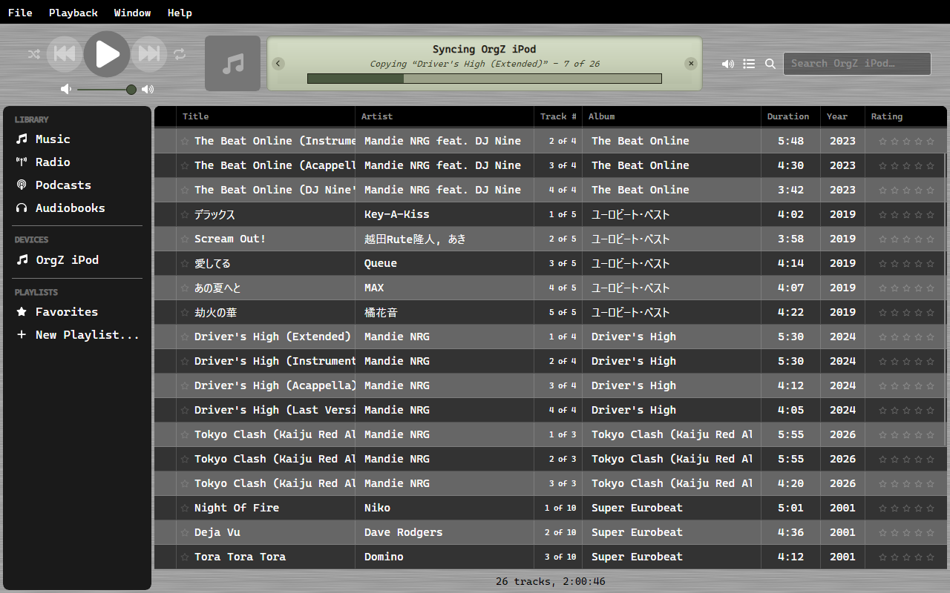950x593 pixels.
Task: Skip to the previous track
Action: coord(65,54)
